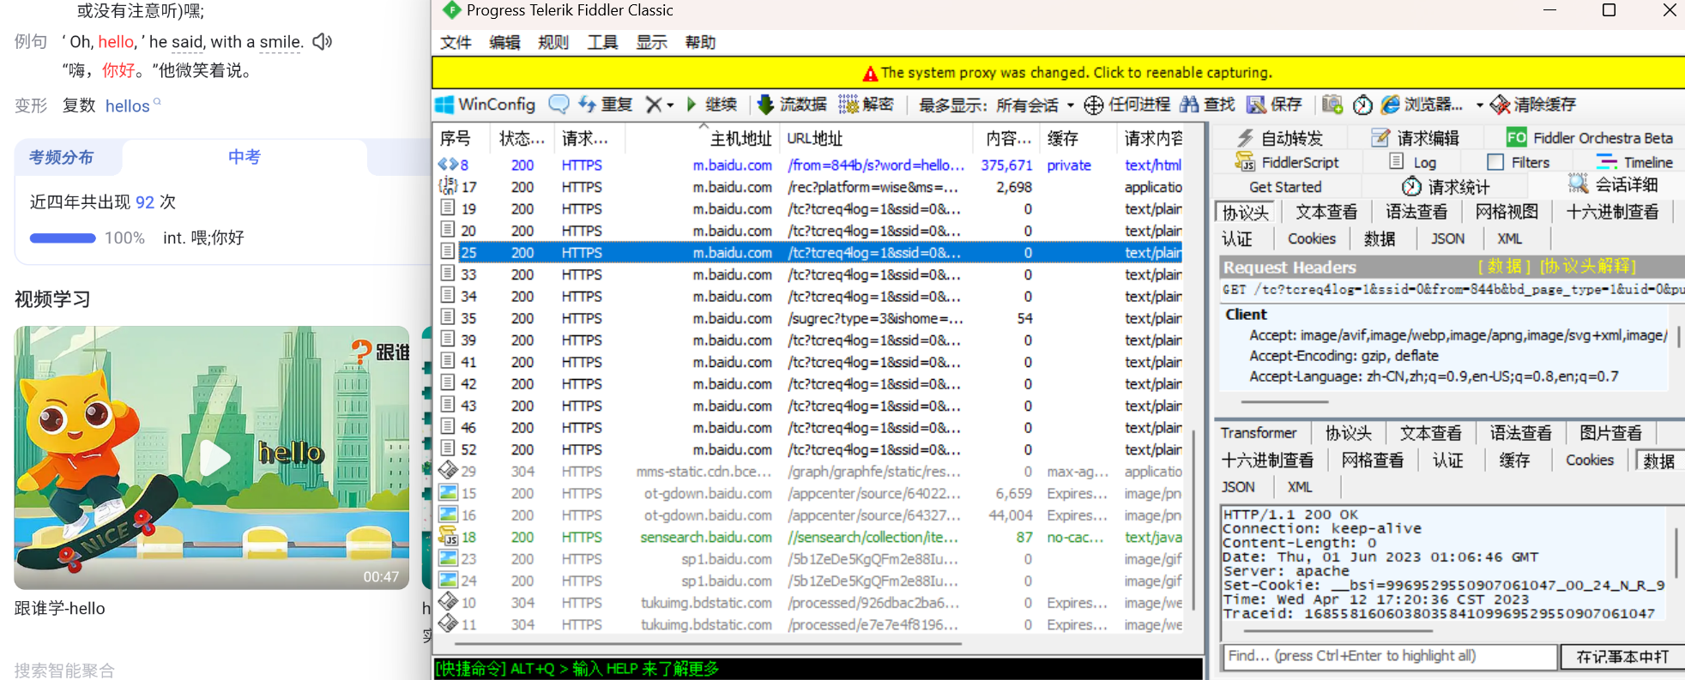Open the 编辑 menu
The width and height of the screenshot is (1685, 680).
504,43
